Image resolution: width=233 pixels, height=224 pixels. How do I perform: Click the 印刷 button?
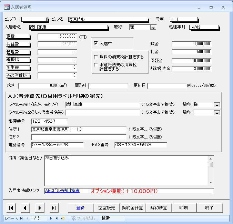tap(184, 208)
